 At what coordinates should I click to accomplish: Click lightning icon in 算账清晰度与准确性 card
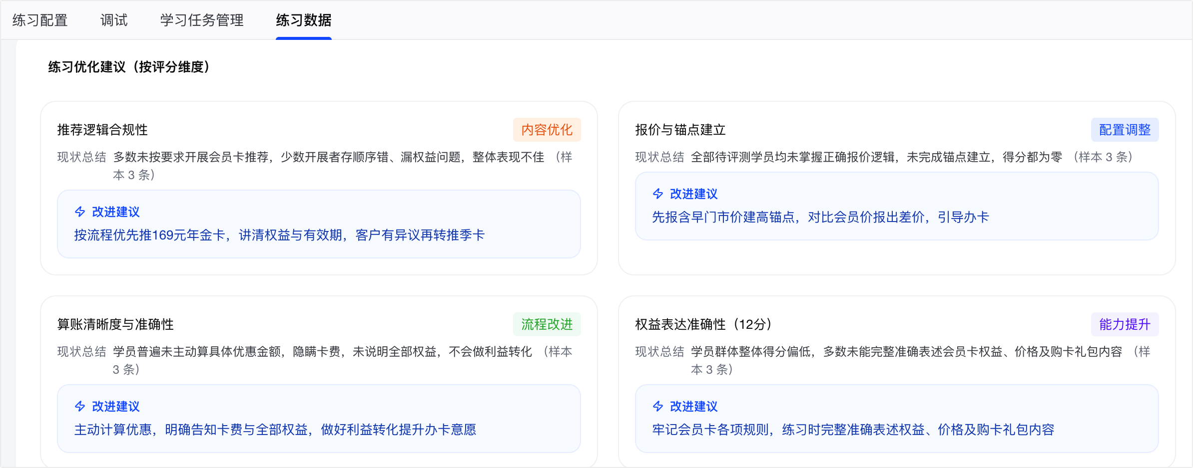(x=80, y=406)
